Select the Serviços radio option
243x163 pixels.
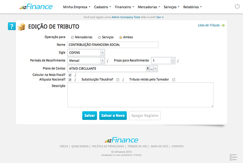coord(100,37)
